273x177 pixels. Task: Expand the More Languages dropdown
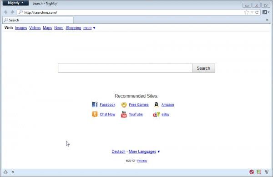144,151
